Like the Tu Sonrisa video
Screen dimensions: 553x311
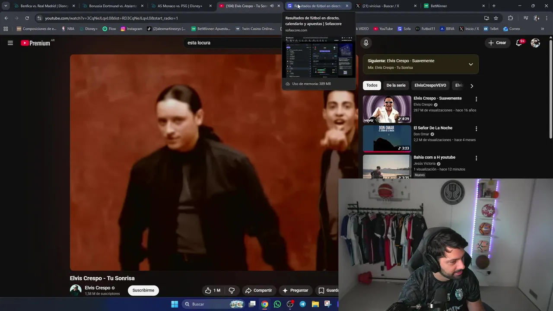(213, 290)
